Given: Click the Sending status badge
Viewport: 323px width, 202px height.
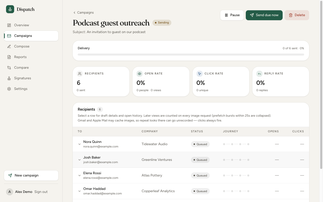Looking at the screenshot, I should (x=162, y=23).
